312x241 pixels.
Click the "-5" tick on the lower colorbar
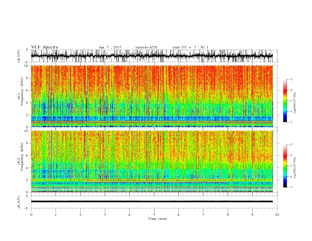click(x=291, y=166)
